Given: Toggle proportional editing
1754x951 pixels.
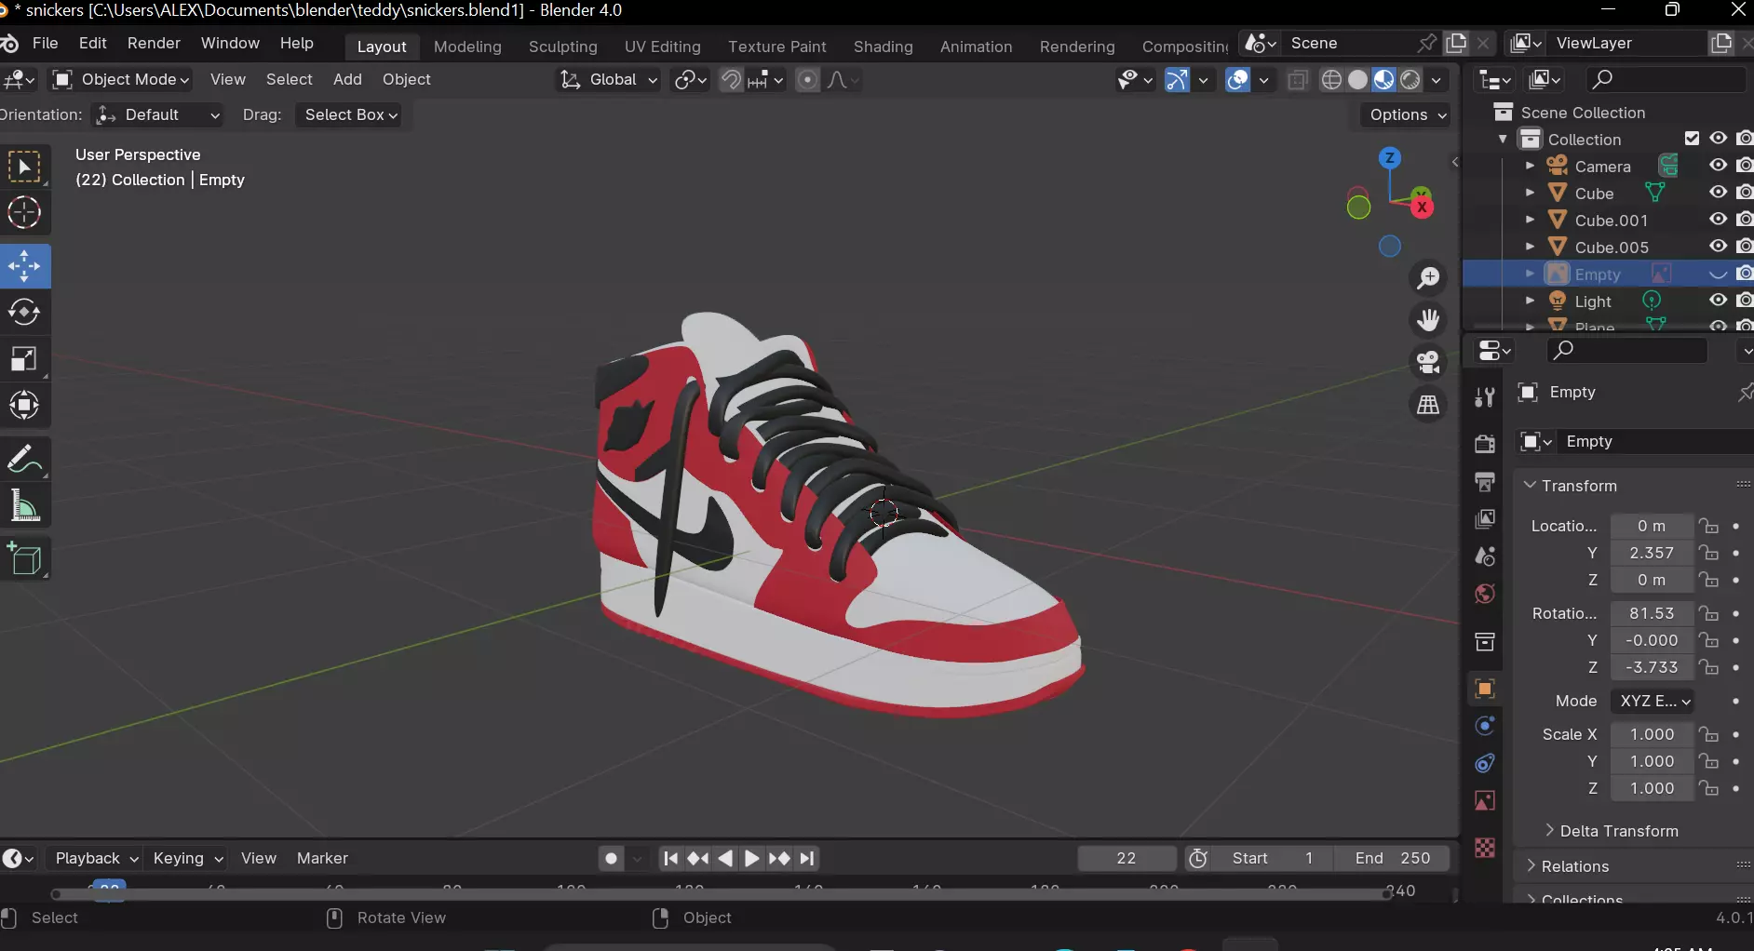Looking at the screenshot, I should click(808, 80).
